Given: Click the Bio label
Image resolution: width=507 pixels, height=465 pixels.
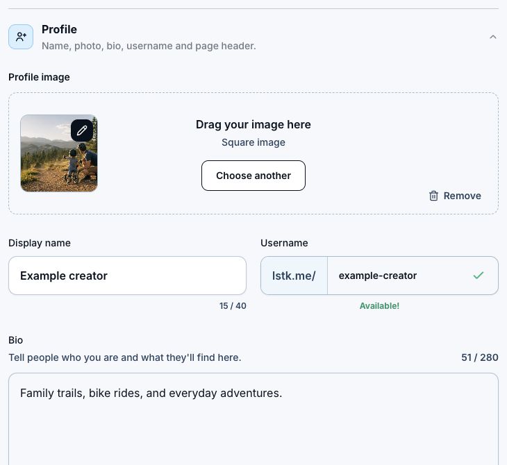Looking at the screenshot, I should [15, 340].
